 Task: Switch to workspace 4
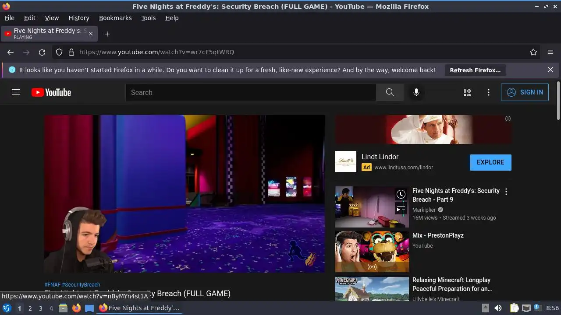pos(51,308)
